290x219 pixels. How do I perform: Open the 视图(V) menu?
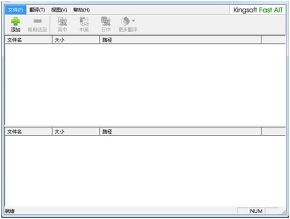tap(59, 10)
